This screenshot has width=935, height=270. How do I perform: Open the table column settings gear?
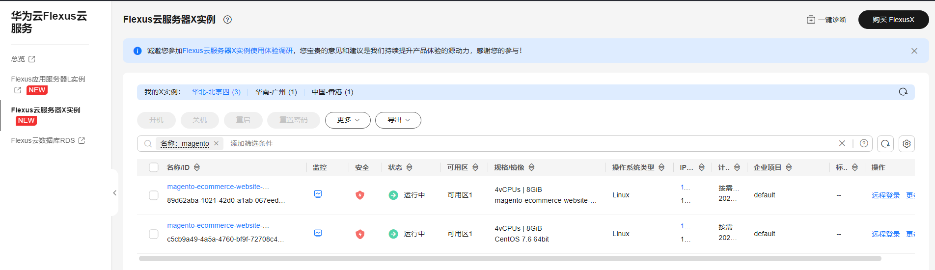pos(907,144)
